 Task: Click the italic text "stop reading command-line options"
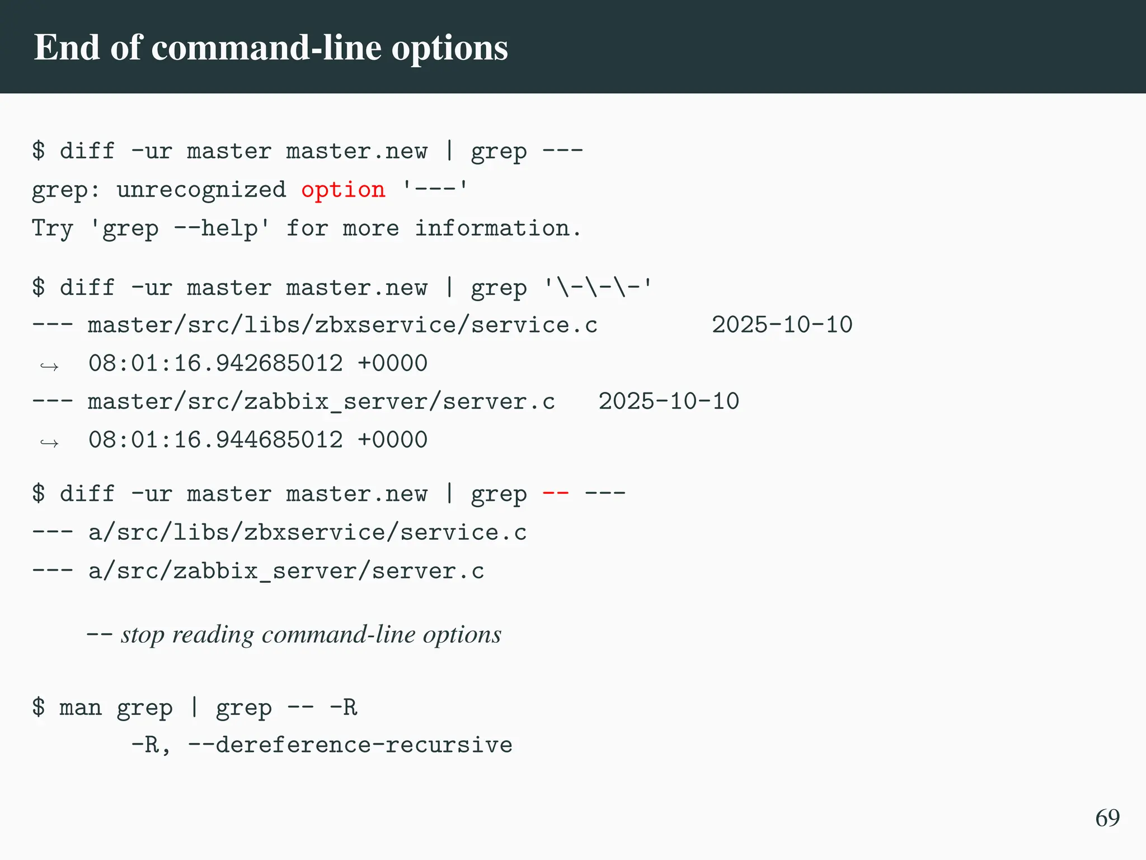click(x=311, y=634)
